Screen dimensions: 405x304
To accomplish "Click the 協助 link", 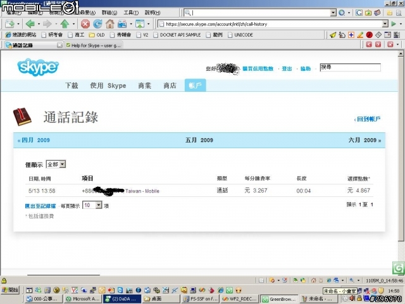I will 306,69.
